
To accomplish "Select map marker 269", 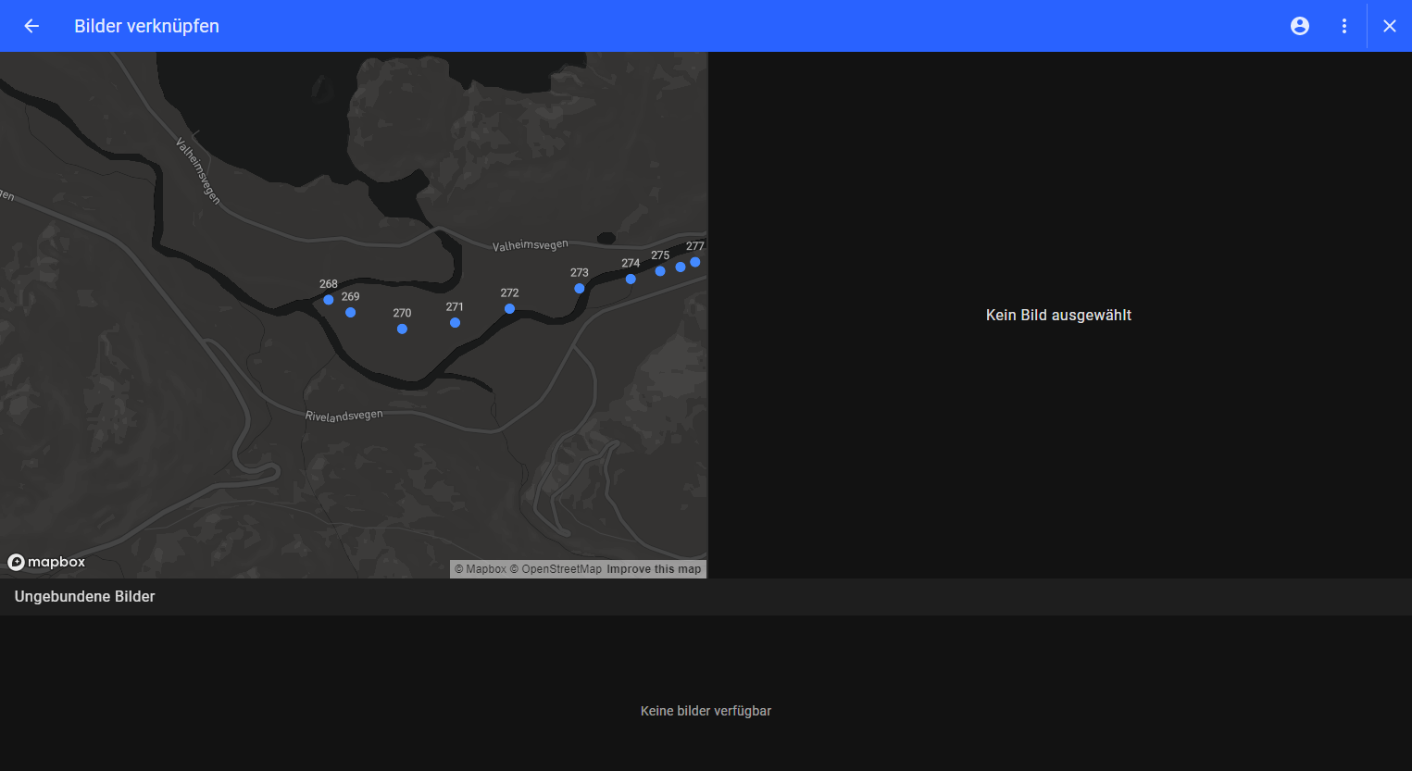I will point(350,313).
